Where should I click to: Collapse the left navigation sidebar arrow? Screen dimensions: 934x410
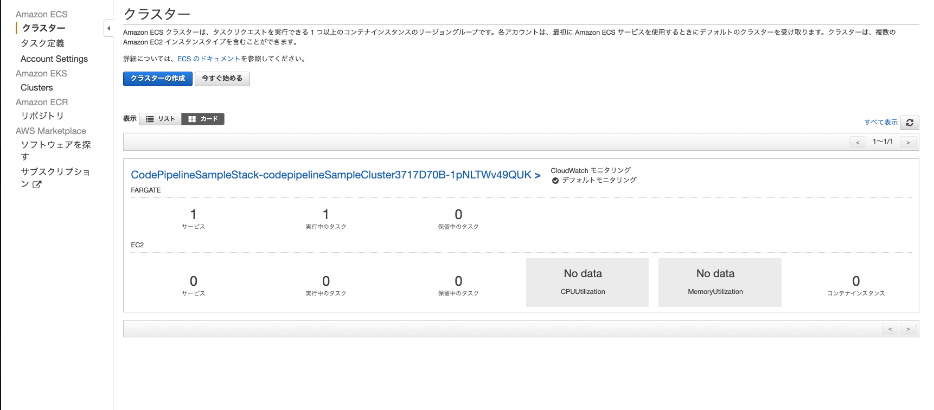click(x=108, y=28)
